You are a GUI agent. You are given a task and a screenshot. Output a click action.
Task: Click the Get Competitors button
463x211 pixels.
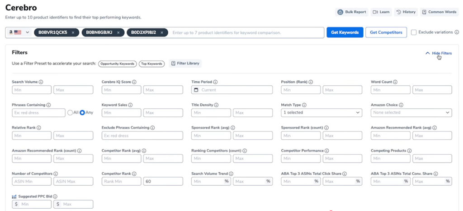[x=386, y=32]
